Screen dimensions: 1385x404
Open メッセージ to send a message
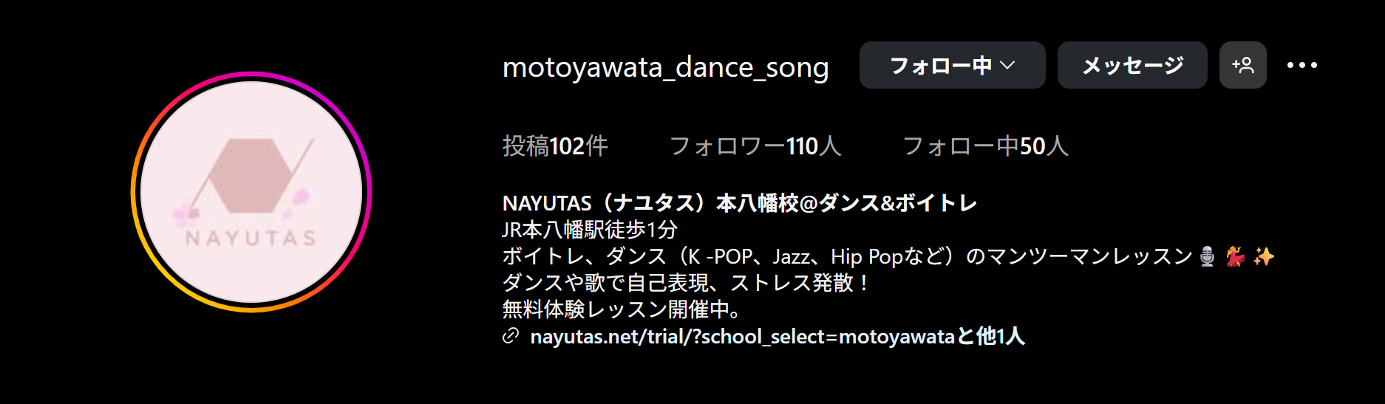click(1132, 65)
